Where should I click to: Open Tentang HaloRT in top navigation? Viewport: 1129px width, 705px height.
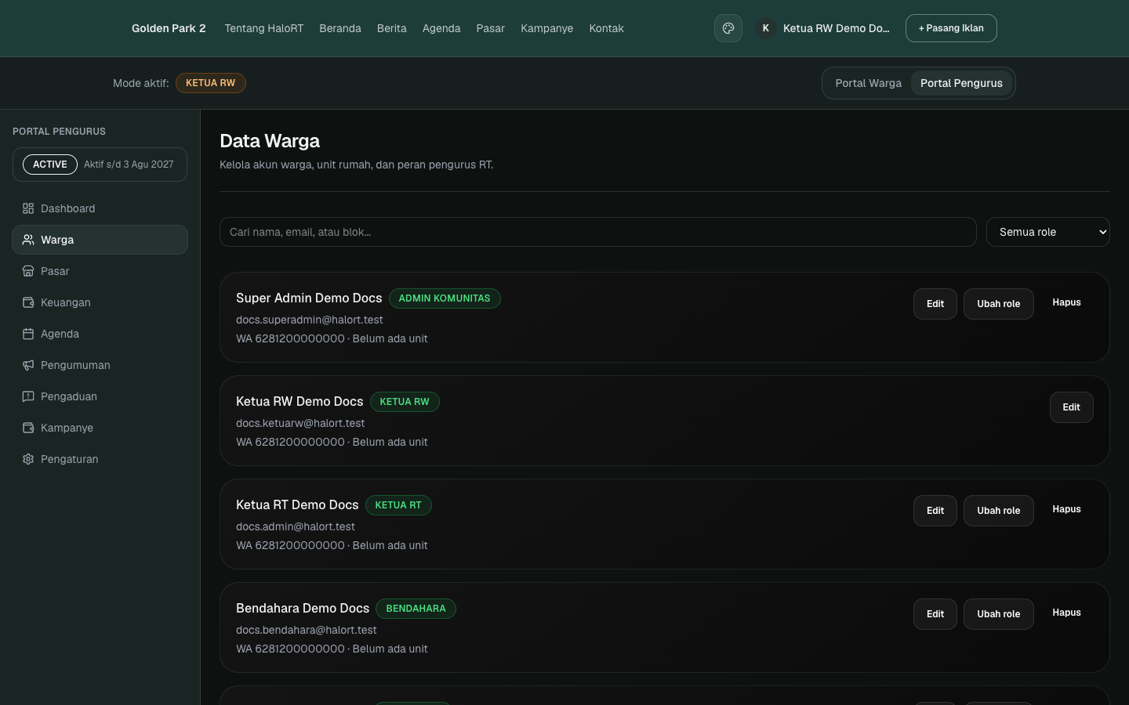(x=263, y=28)
